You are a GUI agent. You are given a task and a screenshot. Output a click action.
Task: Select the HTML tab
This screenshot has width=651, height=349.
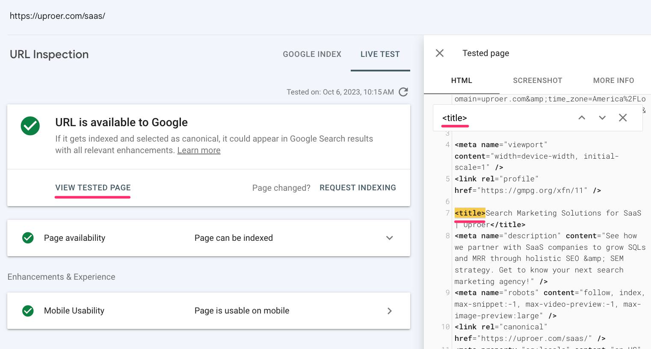pyautogui.click(x=462, y=80)
